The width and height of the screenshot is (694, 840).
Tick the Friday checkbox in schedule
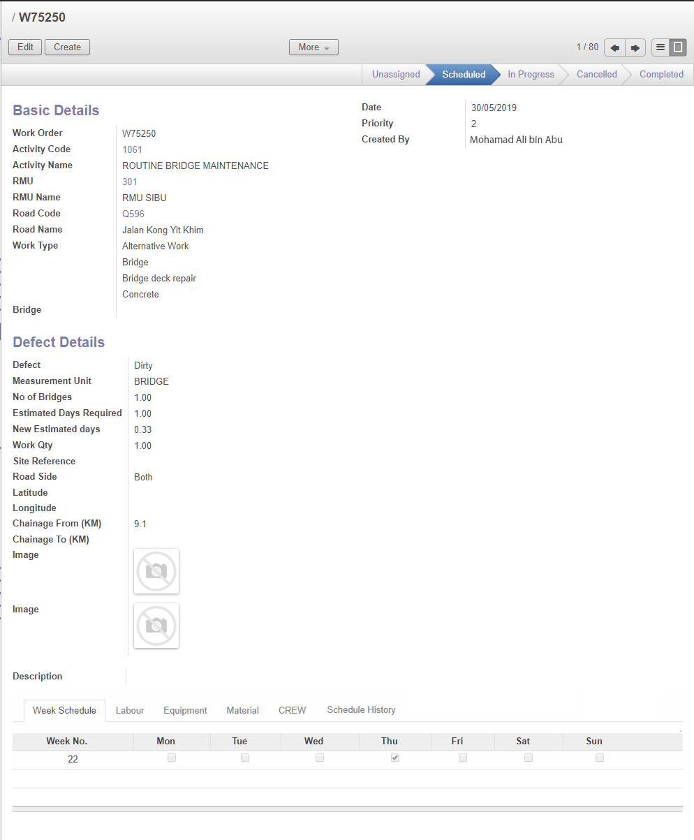[463, 758]
